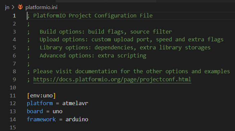Click the 'Advanced options: extra scripting' comment
The image size is (235, 131).
93,55
